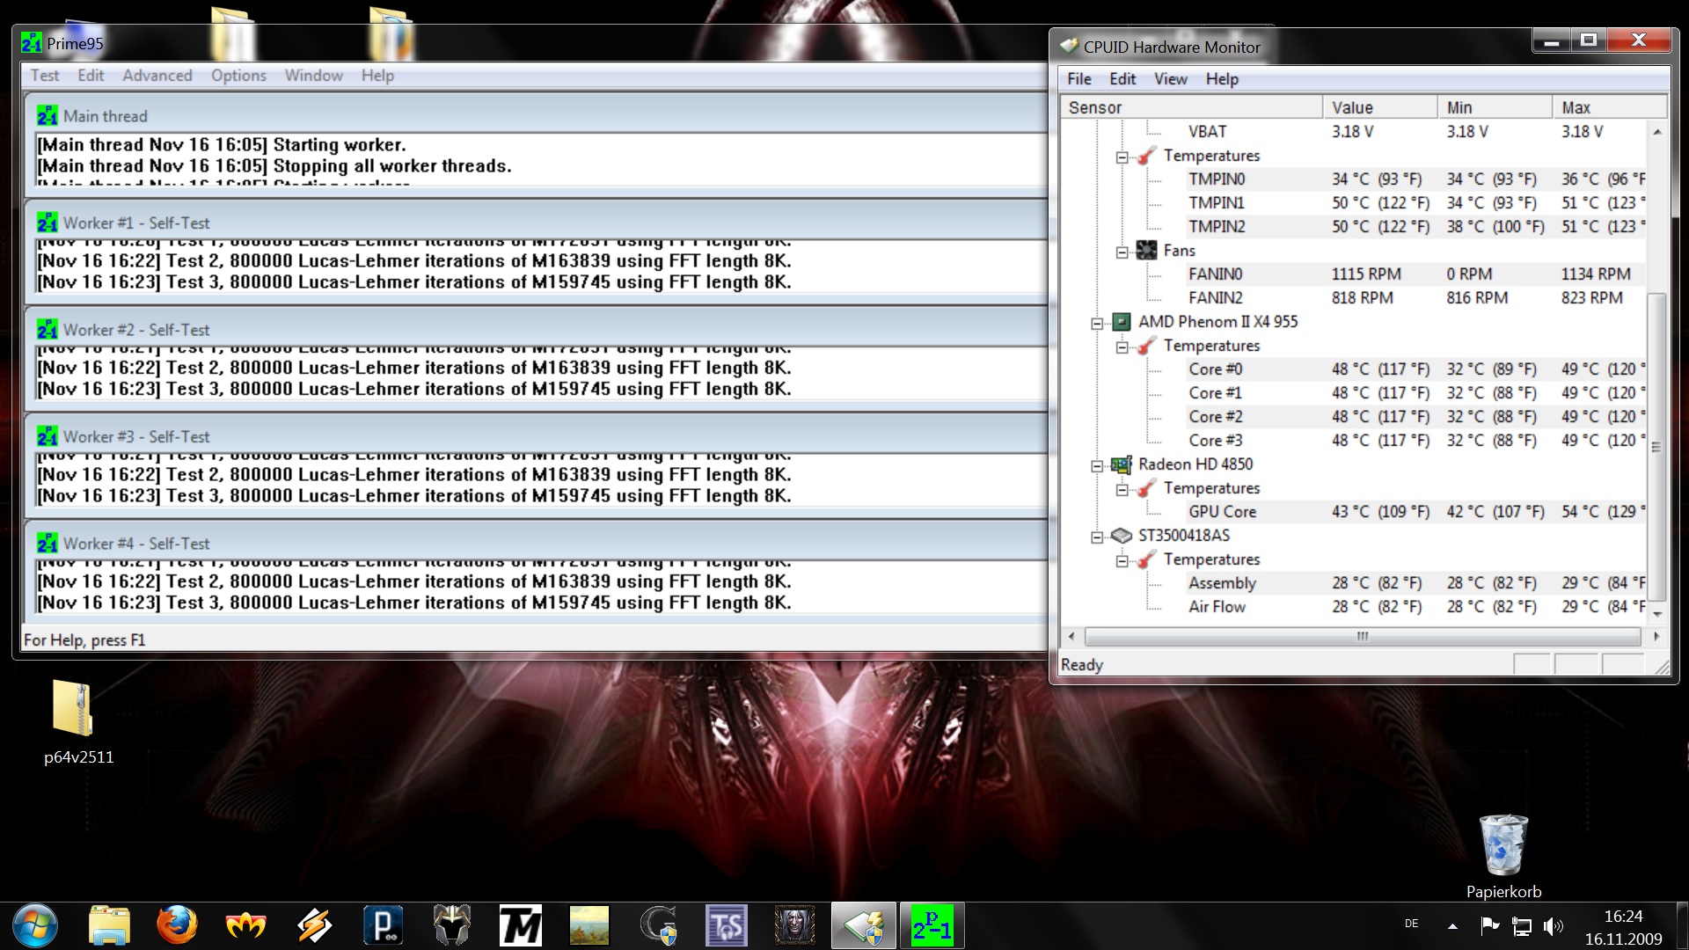Click the volume speaker tray icon
Image resolution: width=1689 pixels, height=950 pixels.
(x=1554, y=926)
